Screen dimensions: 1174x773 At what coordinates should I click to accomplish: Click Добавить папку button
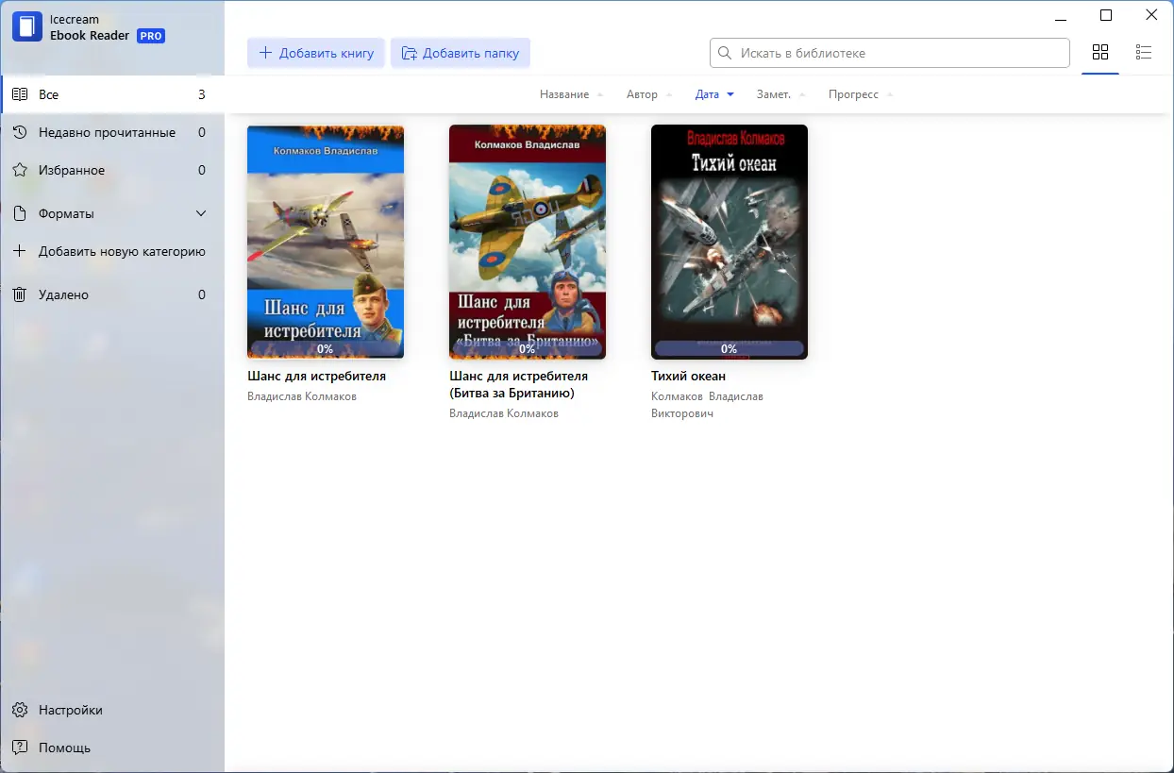[461, 53]
